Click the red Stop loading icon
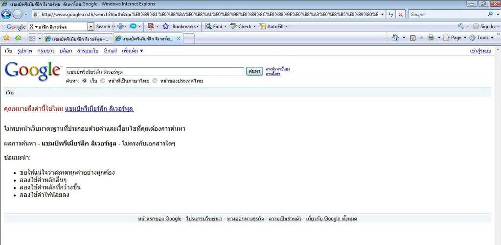501x245 pixels. pos(401,15)
